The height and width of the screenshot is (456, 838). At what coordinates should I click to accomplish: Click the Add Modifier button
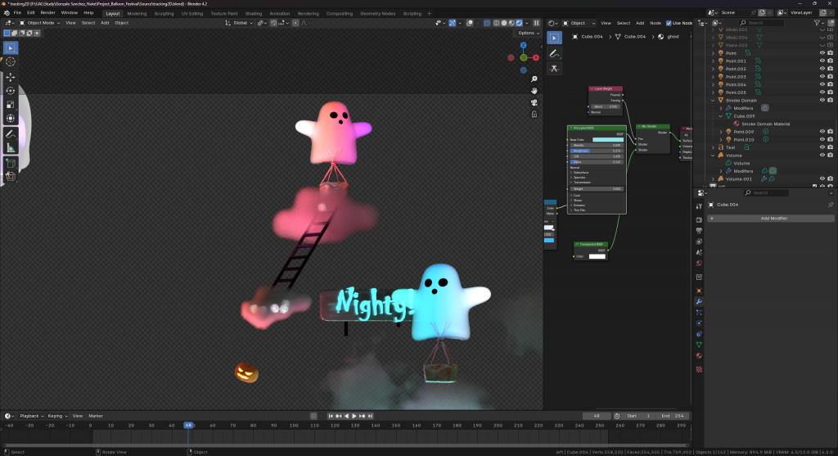[x=771, y=218]
